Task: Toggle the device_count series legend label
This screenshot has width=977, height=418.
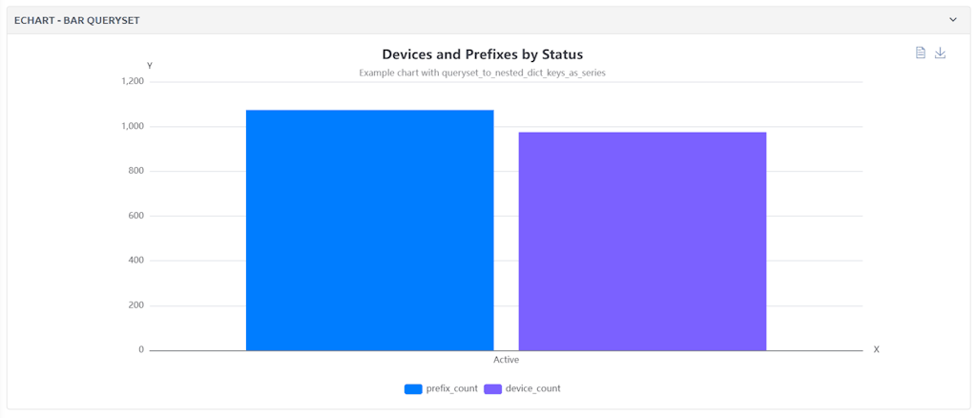Action: [532, 389]
